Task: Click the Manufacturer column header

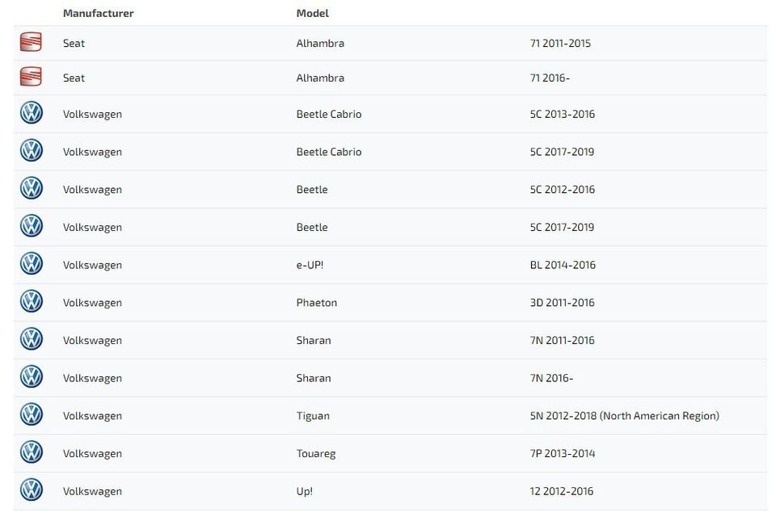Action: coord(98,13)
